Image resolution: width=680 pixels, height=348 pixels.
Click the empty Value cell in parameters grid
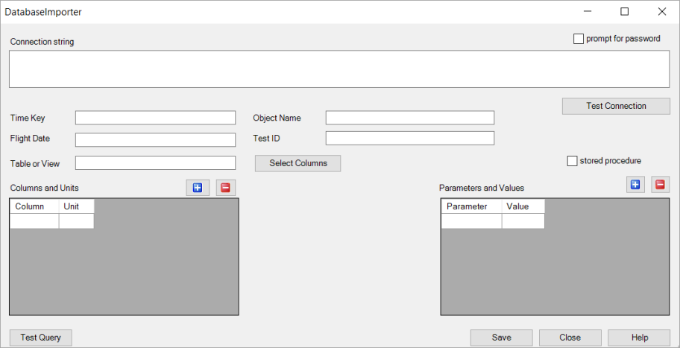tap(523, 221)
